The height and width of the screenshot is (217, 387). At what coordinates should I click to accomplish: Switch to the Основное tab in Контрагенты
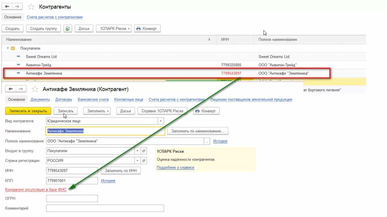(x=13, y=17)
